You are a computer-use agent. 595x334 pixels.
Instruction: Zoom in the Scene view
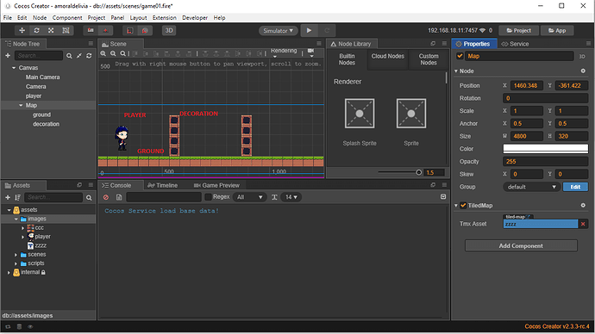(103, 53)
